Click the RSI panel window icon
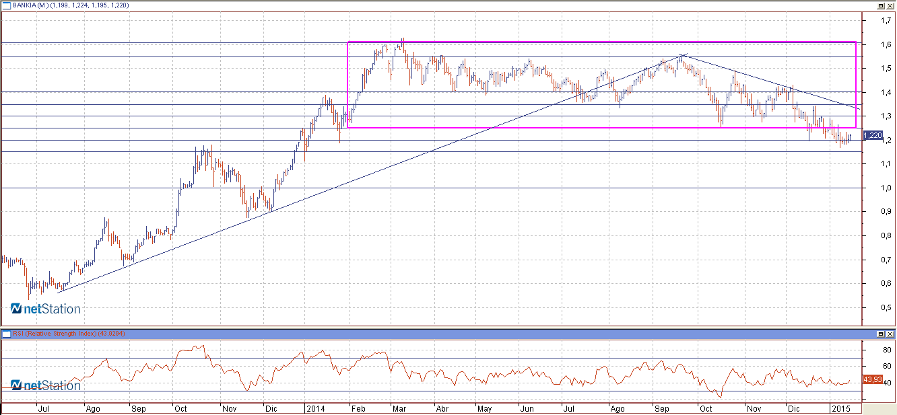Image resolution: width=897 pixels, height=415 pixels. click(7, 334)
